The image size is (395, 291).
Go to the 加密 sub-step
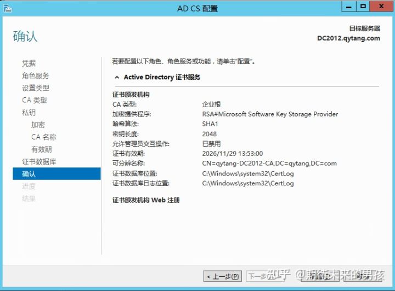[38, 125]
